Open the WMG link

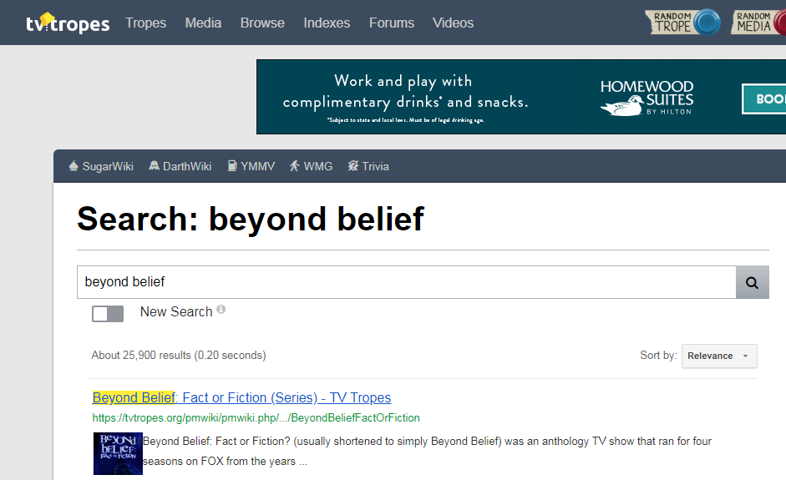(x=317, y=166)
